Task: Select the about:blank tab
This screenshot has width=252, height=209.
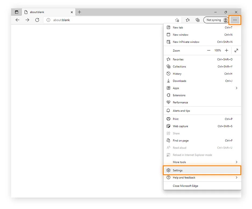Action: (x=49, y=12)
